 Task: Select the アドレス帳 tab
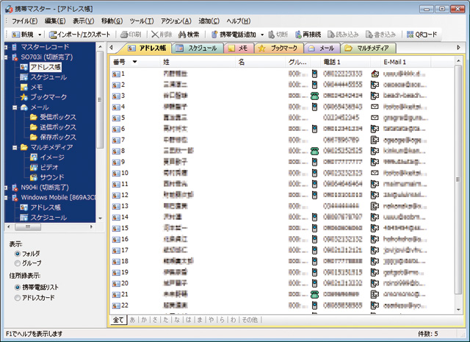click(147, 48)
